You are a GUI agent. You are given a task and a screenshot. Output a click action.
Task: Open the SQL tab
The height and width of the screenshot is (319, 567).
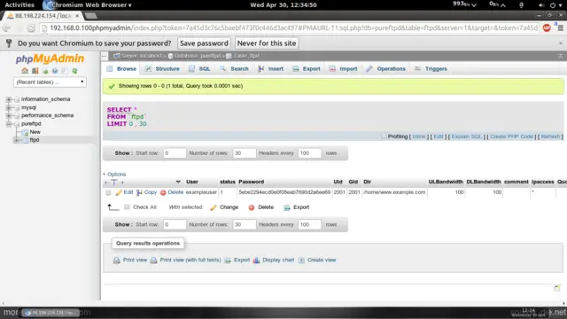coord(199,69)
